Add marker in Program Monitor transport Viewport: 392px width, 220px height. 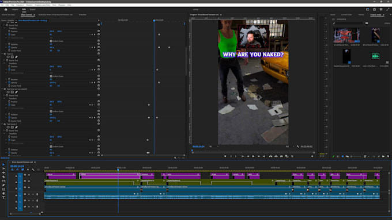(225, 156)
